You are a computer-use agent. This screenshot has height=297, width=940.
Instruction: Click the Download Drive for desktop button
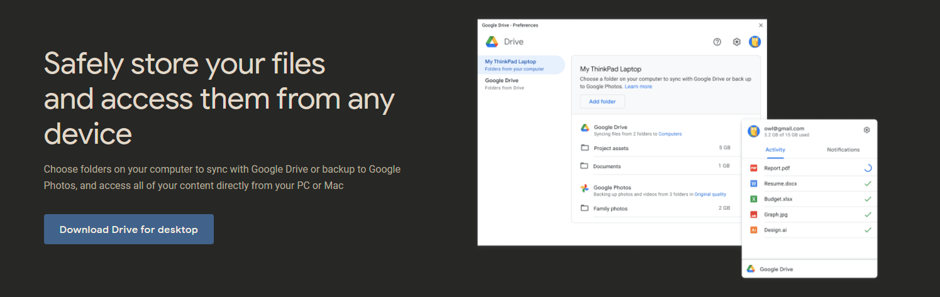click(x=129, y=229)
